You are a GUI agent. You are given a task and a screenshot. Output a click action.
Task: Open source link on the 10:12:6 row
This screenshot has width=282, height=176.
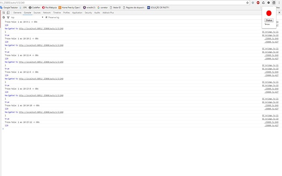[271, 72]
